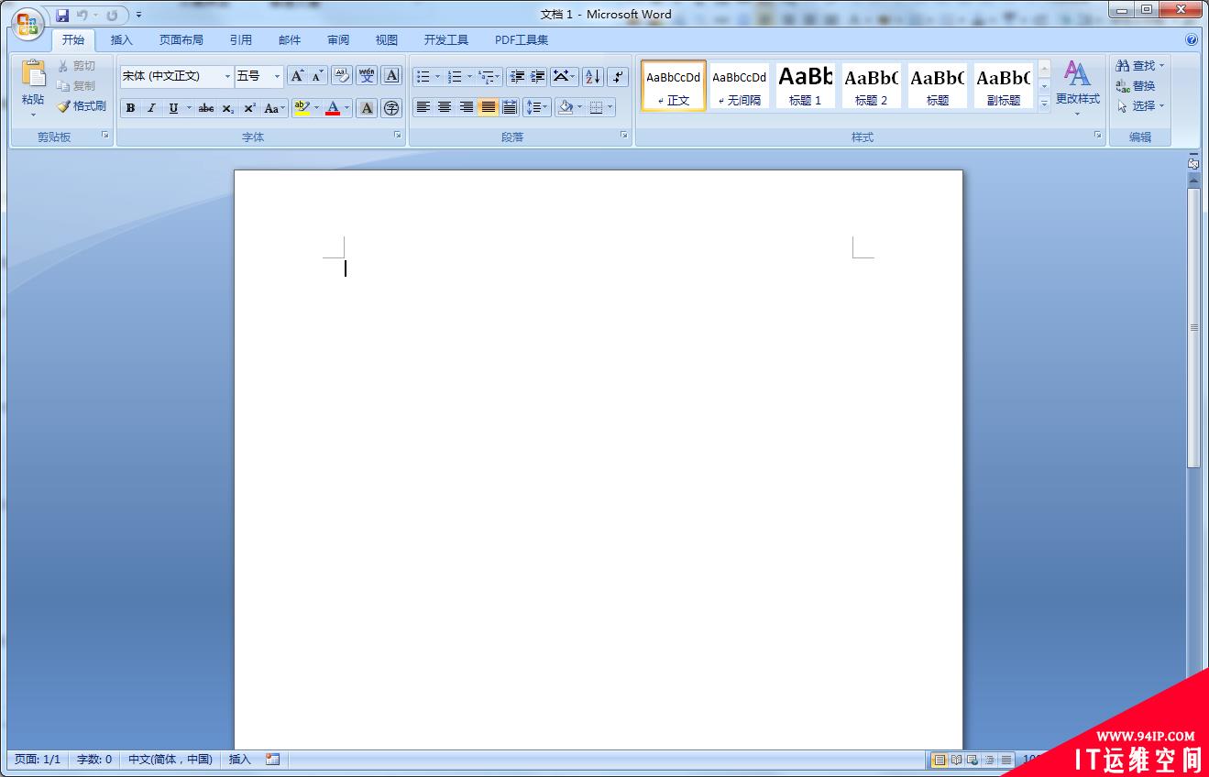This screenshot has height=777, width=1209.
Task: Open the Borders dropdown arrow
Action: click(x=610, y=107)
